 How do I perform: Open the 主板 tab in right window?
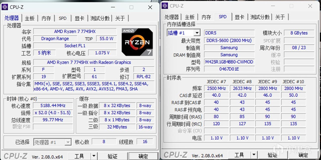[190, 17]
